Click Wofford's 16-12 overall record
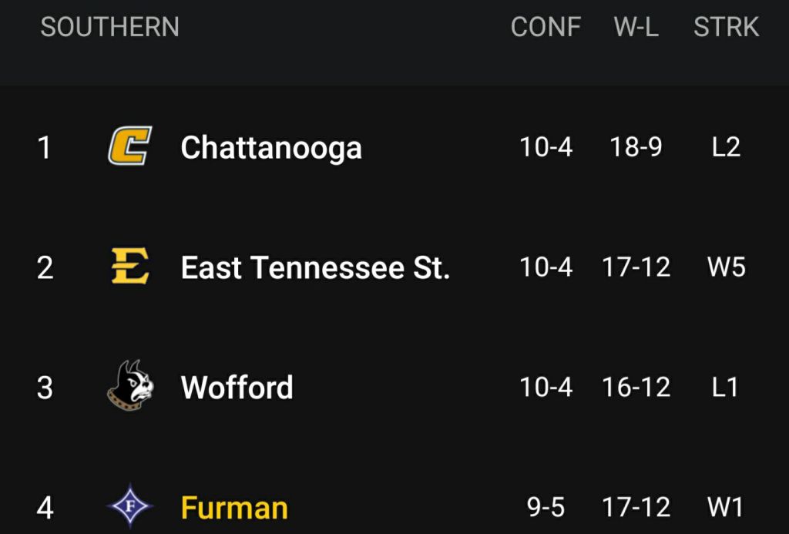The width and height of the screenshot is (789, 534). (x=636, y=387)
